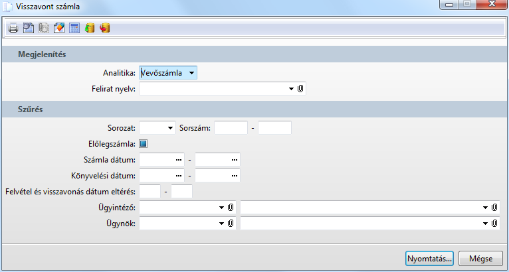Click the second dátum eltérés input field
This screenshot has height=272, width=509.
182,191
